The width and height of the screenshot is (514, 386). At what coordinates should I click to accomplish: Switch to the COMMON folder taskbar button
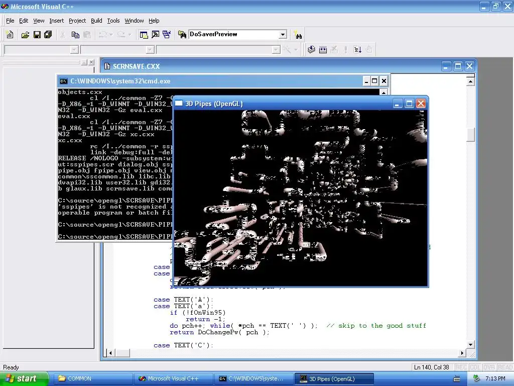click(93, 378)
